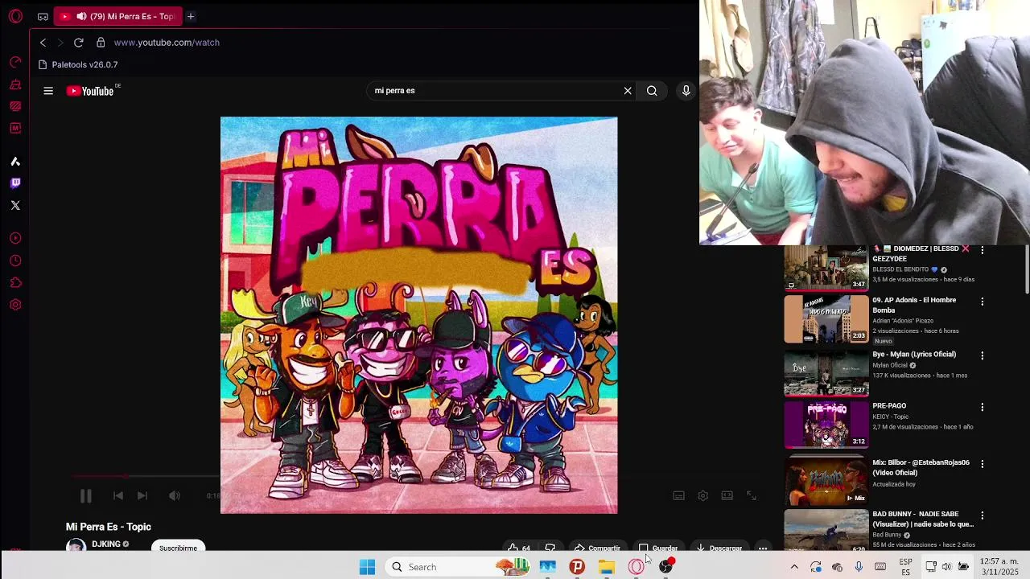Open browsing history clock in sidebar
This screenshot has height=579, width=1030.
(15, 261)
